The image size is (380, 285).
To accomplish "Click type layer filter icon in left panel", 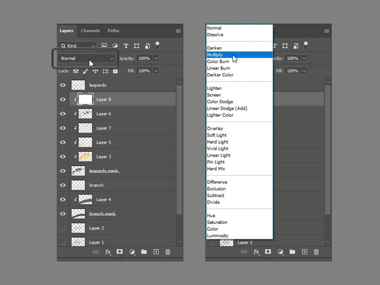I will coord(126,46).
